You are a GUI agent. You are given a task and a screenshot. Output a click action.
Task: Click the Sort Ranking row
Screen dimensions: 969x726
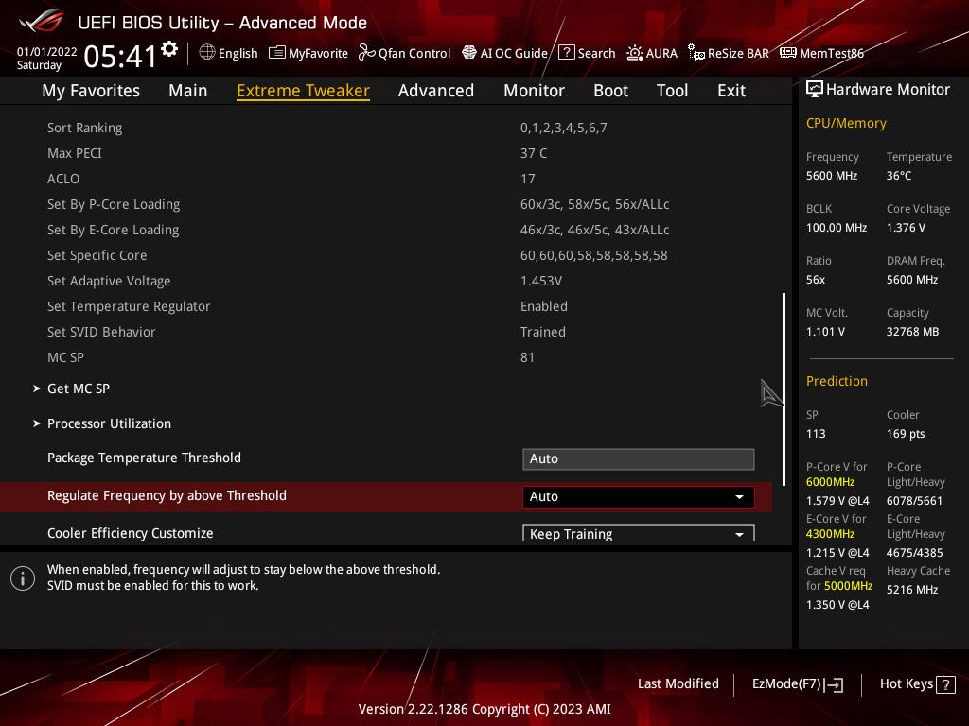[386, 128]
